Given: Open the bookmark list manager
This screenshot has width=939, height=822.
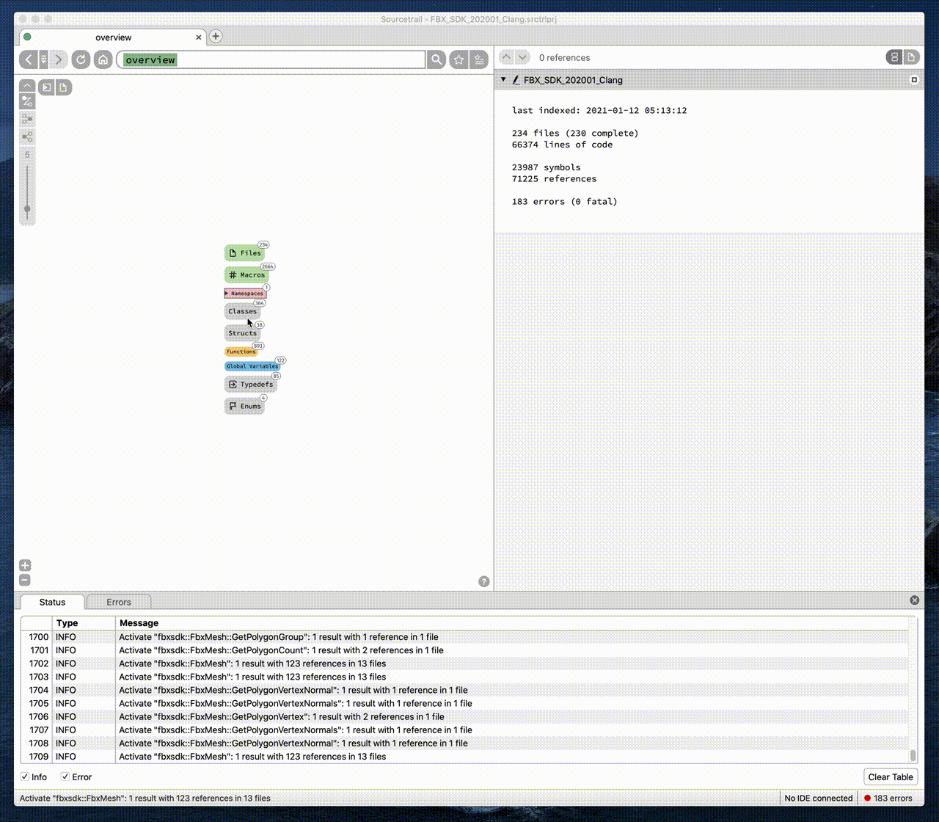Looking at the screenshot, I should pos(479,59).
